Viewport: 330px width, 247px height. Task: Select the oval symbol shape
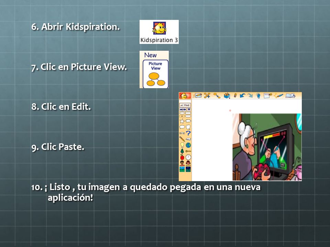(x=182, y=113)
